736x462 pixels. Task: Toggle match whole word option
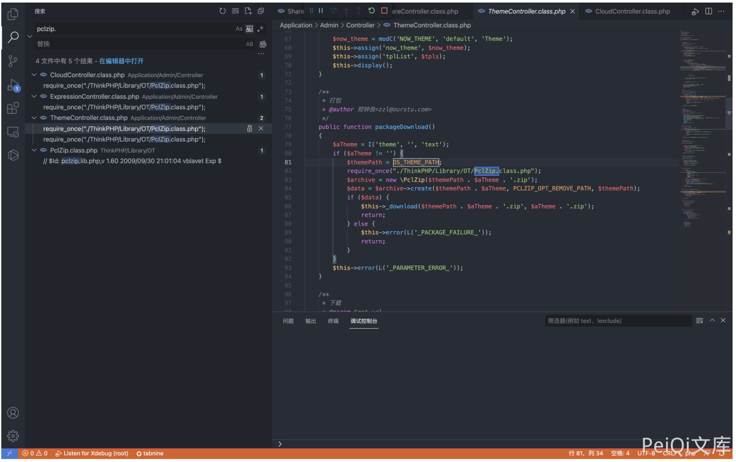249,29
